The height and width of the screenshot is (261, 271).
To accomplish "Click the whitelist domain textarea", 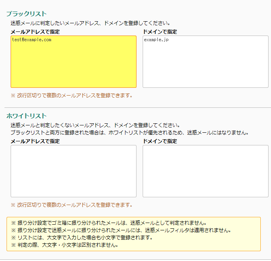I will point(206,171).
